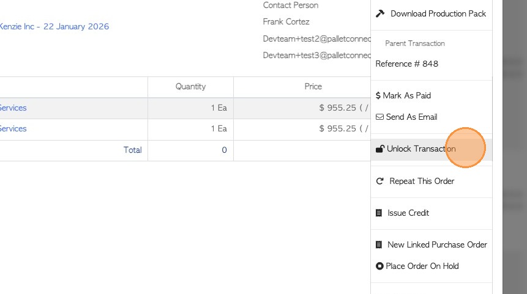
Task: Click the circular arrow icon for Repeat This Order
Action: 380,181
